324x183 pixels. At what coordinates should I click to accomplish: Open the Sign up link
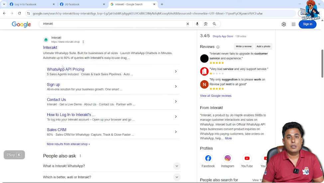point(53,84)
